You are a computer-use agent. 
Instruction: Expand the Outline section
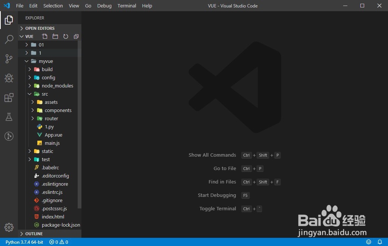pos(50,233)
